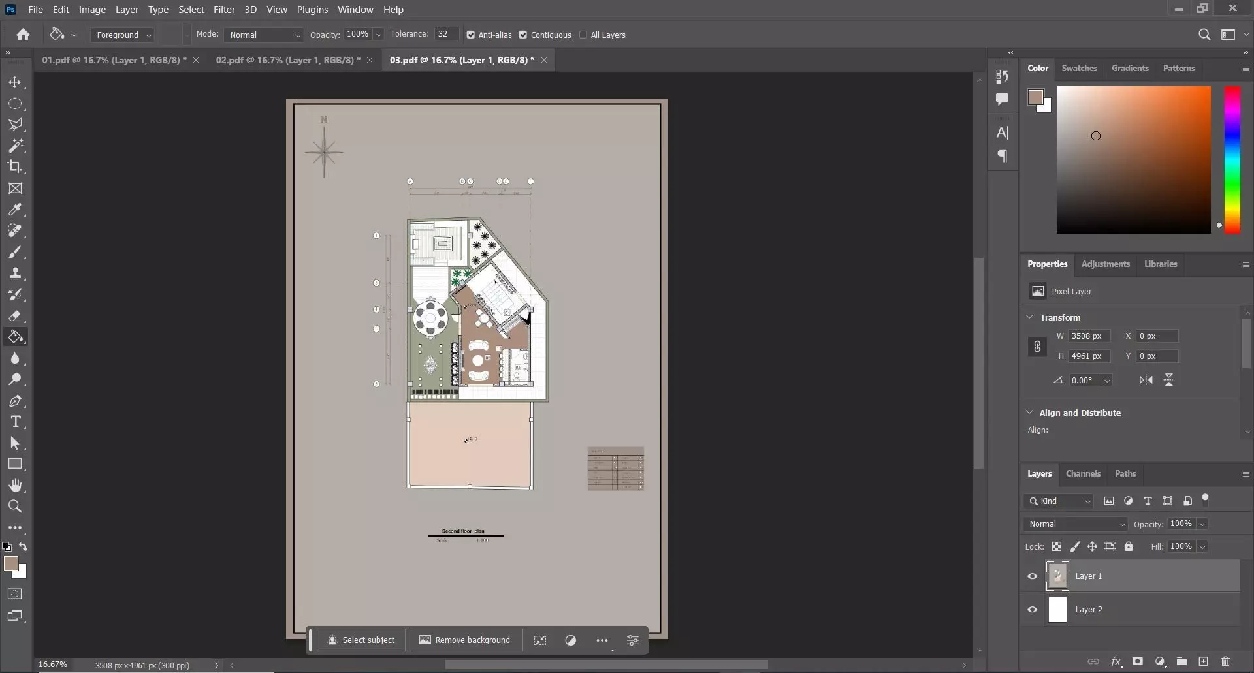Open the layer styles fx menu
Image resolution: width=1254 pixels, height=673 pixels.
[x=1116, y=661]
